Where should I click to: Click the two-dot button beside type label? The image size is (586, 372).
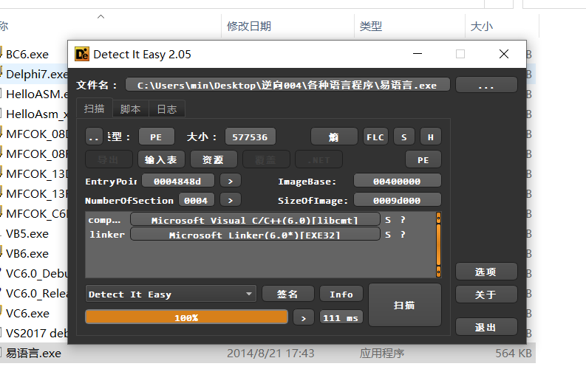click(x=94, y=137)
